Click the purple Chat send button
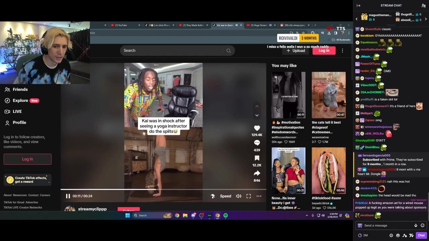The image size is (429, 241). (x=421, y=235)
